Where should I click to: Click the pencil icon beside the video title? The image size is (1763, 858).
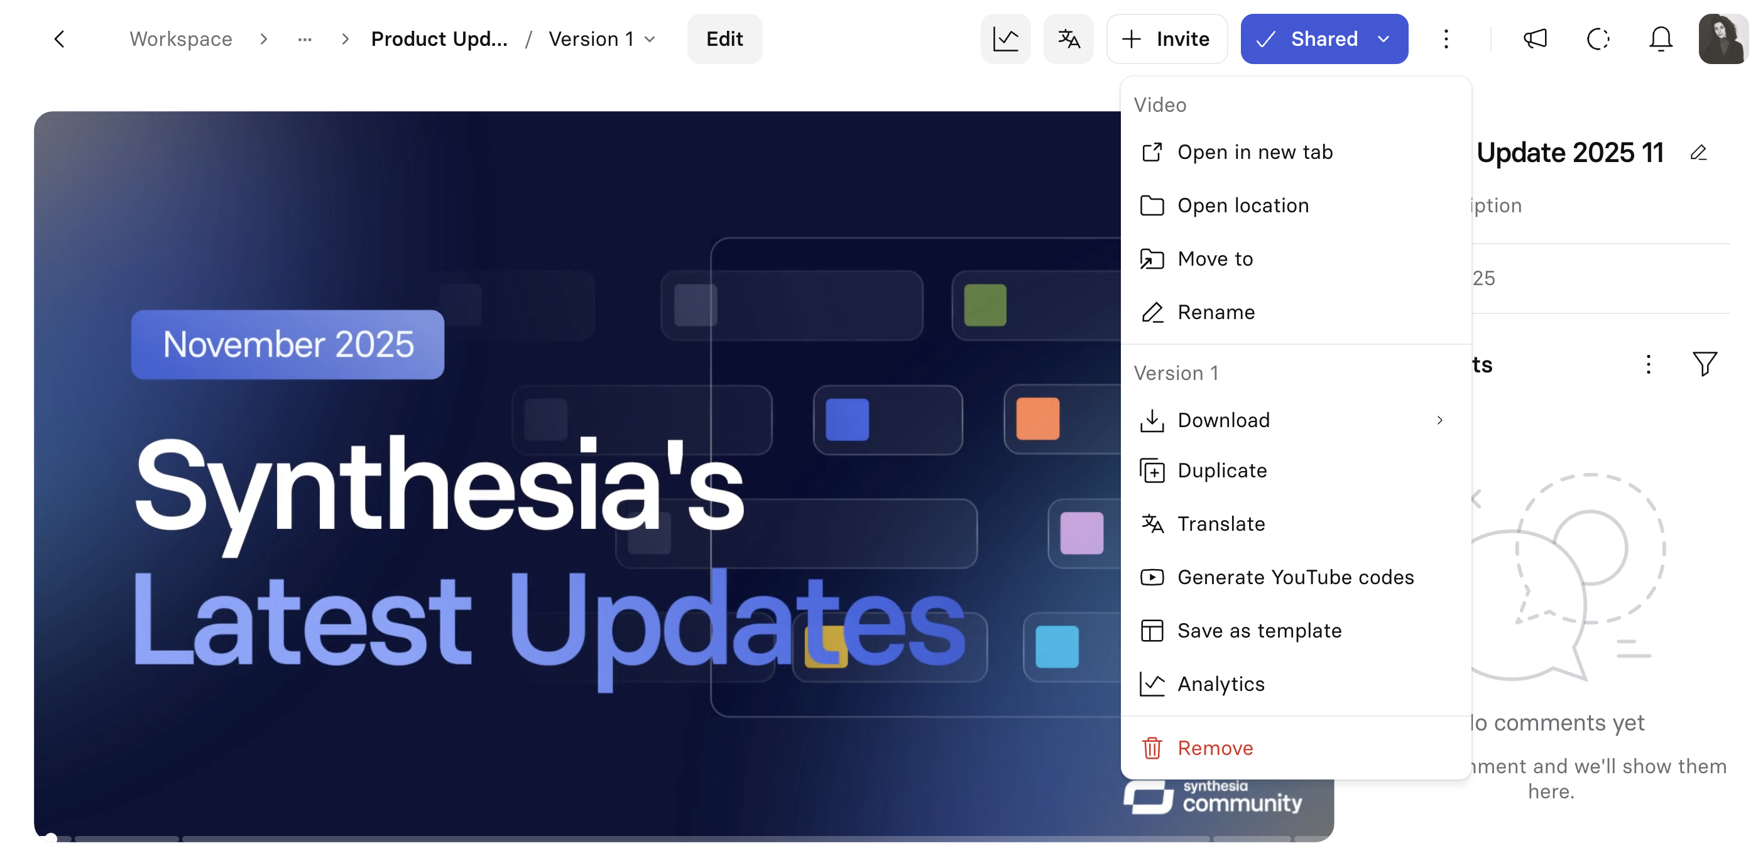point(1698,153)
